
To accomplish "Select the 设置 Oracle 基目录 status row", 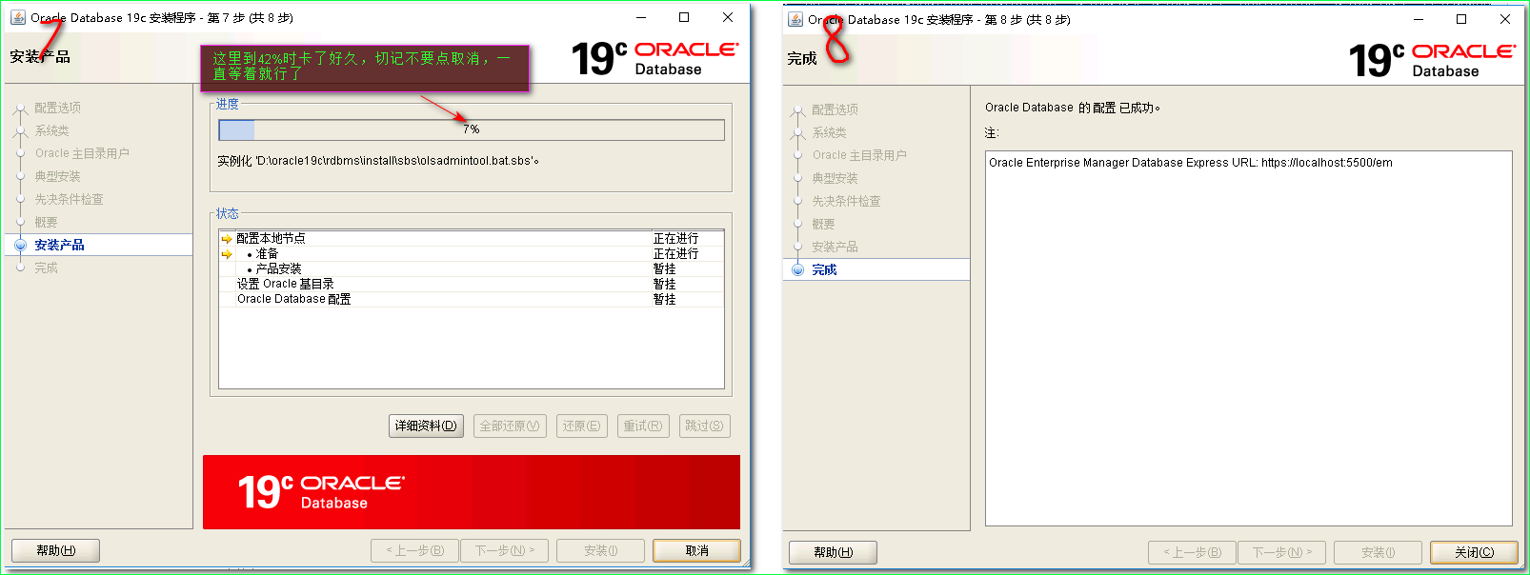I will [x=472, y=284].
